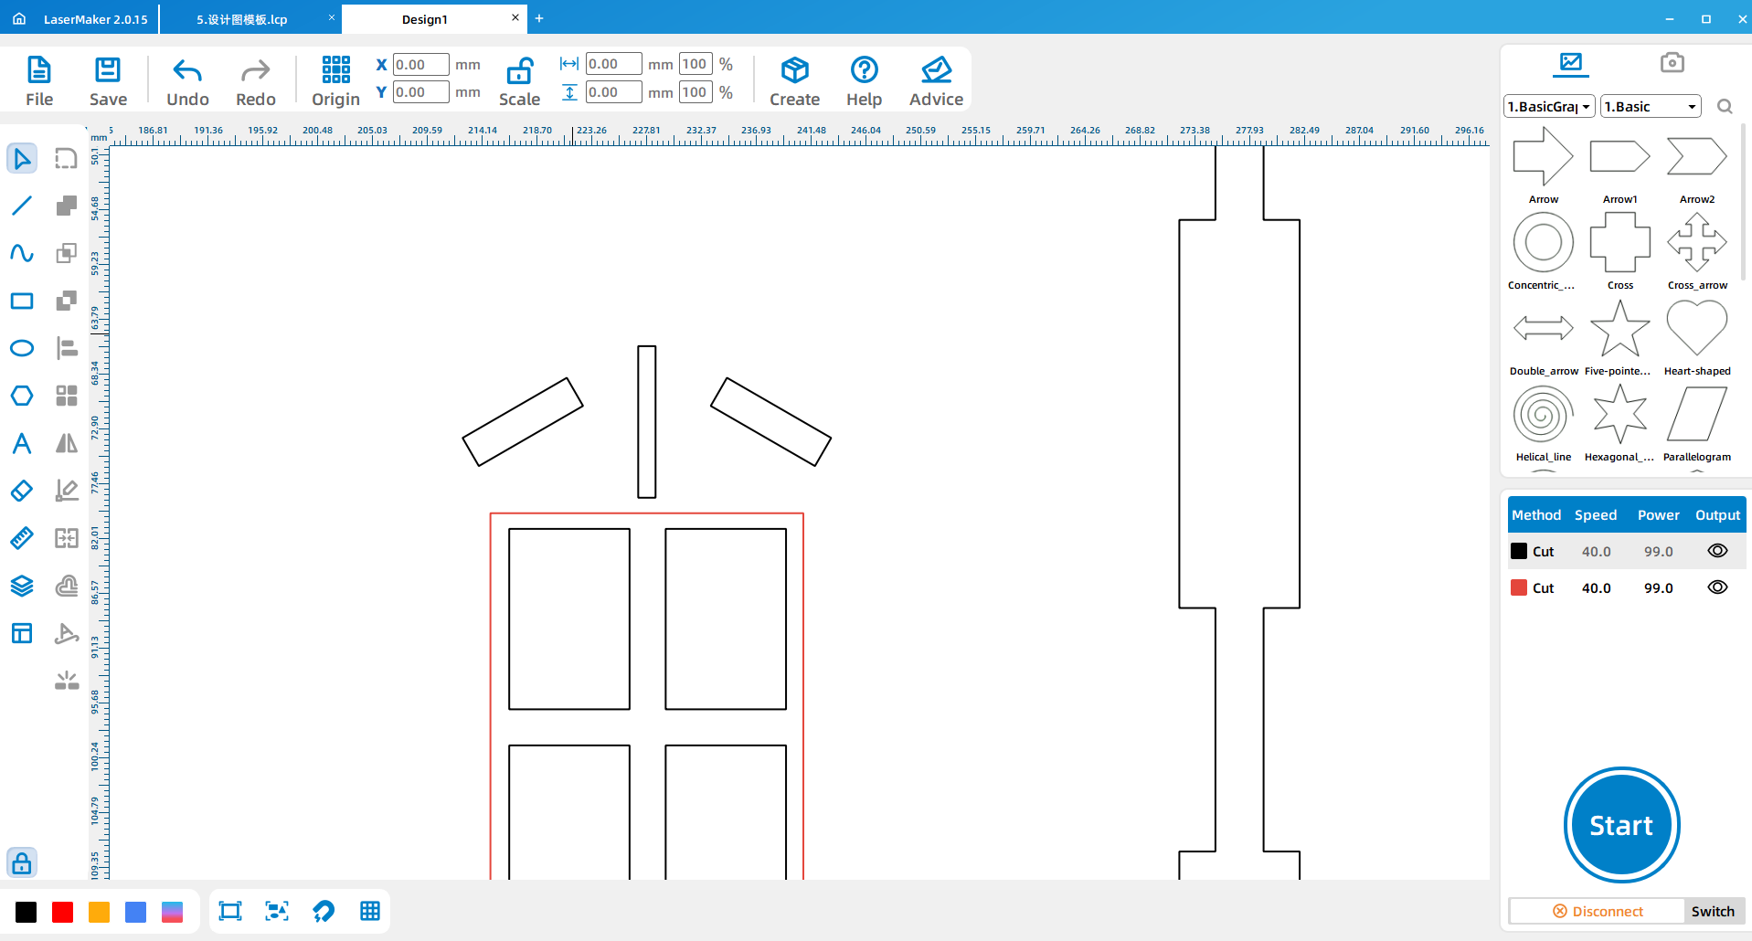Activate the text tool
This screenshot has width=1752, height=941.
coord(22,443)
